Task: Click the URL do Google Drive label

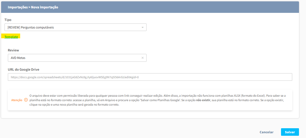Action: tap(24, 70)
